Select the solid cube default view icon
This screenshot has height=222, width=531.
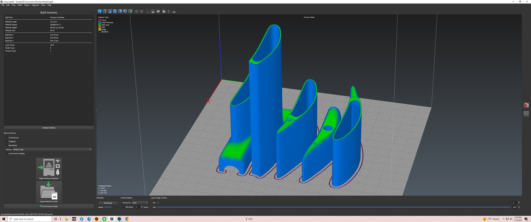100,11
